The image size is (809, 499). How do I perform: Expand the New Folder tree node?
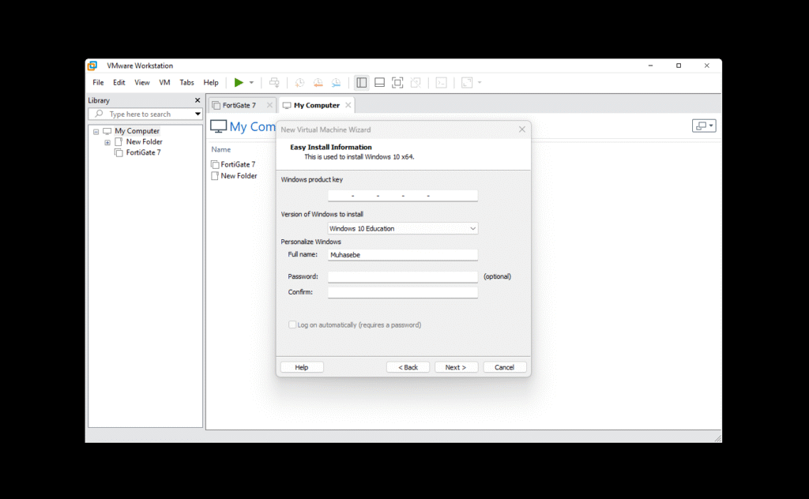pos(107,142)
